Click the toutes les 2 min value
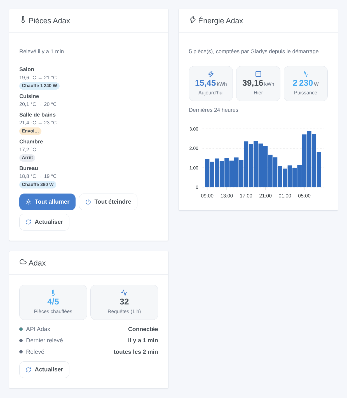This screenshot has height=398, width=347. 136,352
